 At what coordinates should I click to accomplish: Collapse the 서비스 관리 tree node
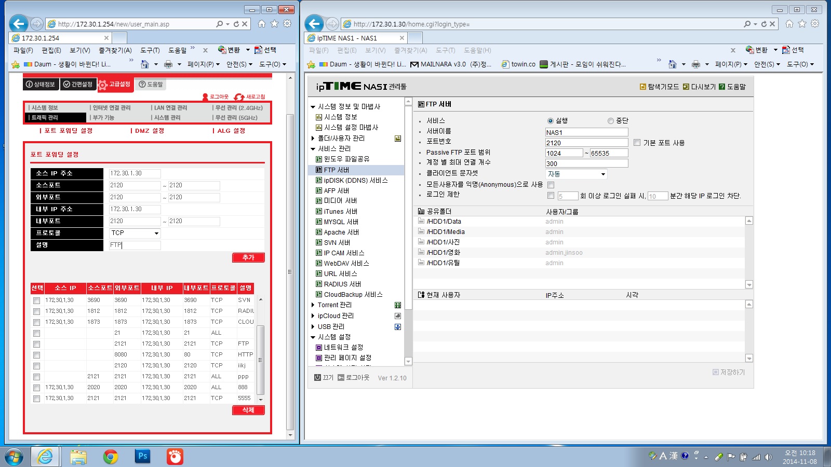[313, 149]
